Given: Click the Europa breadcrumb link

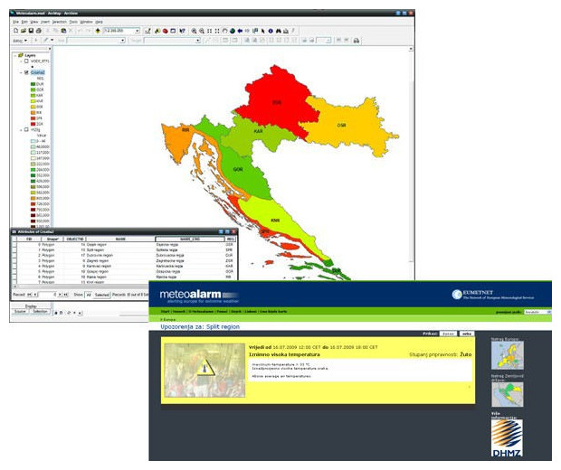Looking at the screenshot, I should point(169,320).
